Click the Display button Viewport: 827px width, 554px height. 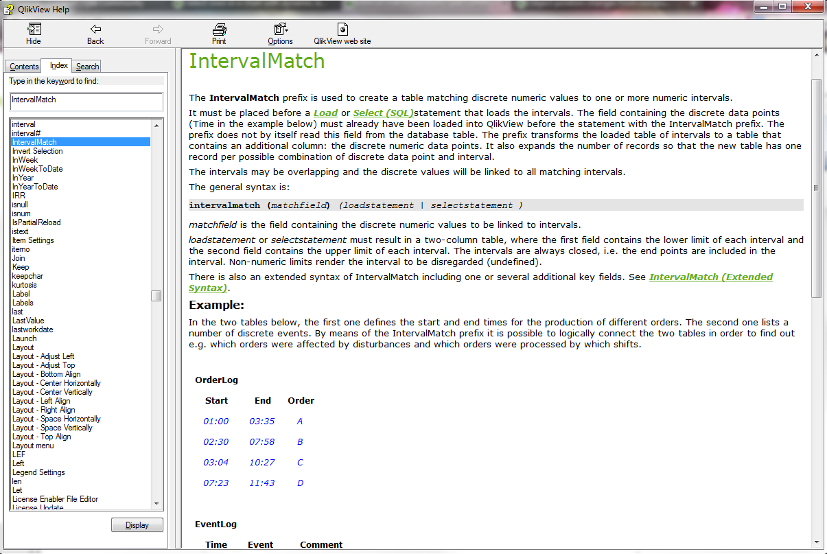(137, 525)
